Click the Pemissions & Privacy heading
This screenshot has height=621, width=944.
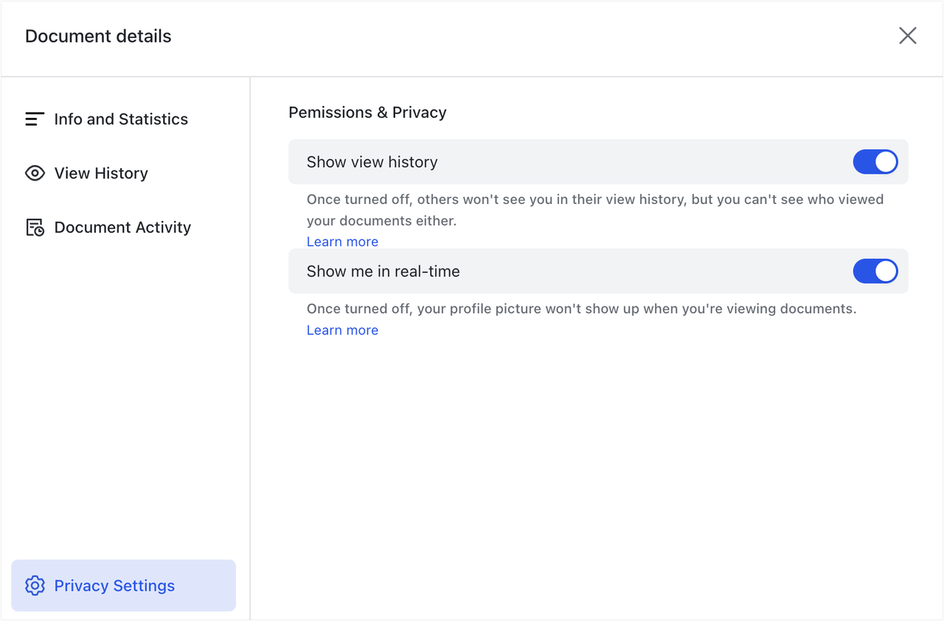click(x=367, y=113)
